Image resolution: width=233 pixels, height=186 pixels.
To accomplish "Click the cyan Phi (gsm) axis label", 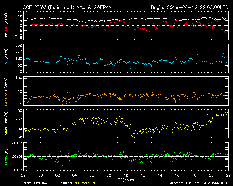I will (6, 58).
